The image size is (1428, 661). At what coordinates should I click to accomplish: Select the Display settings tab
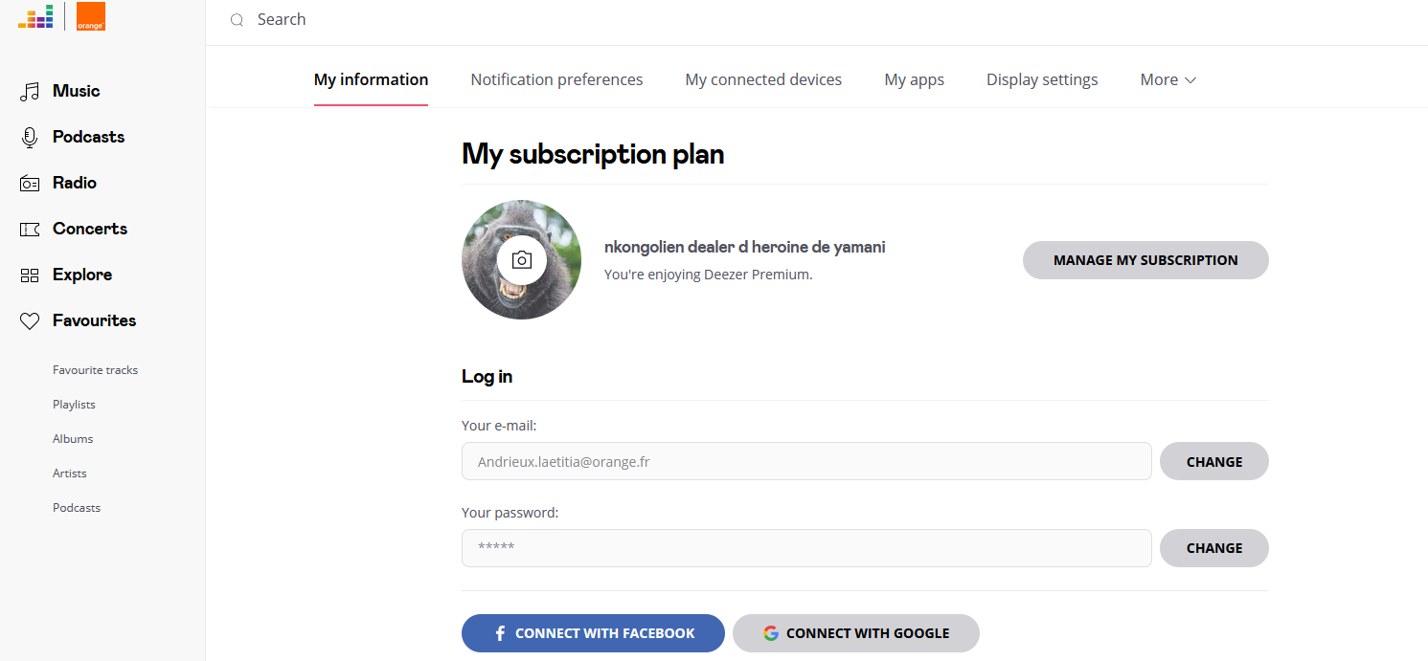(x=1042, y=80)
